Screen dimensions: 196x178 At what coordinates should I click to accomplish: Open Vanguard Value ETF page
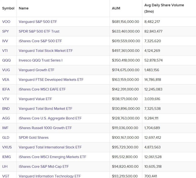coord(35,99)
